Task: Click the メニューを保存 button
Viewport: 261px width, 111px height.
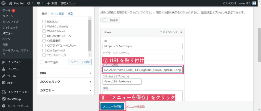Action: (x=112, y=106)
